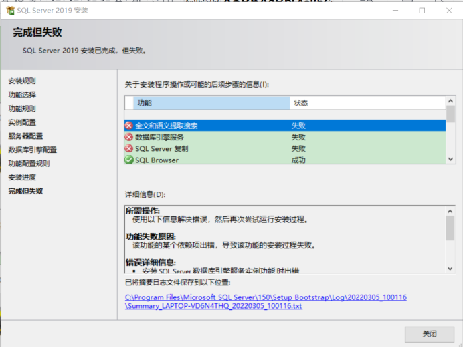Minimize the SQL Server 2019 setup window

coord(395,10)
